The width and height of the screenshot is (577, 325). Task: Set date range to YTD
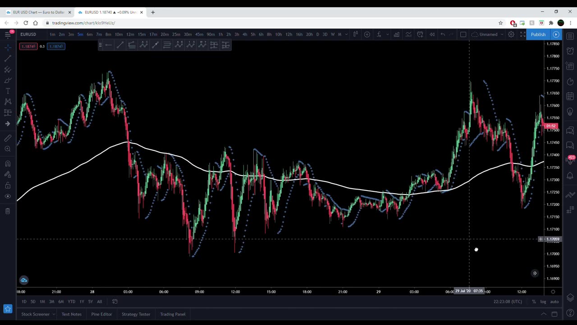tap(71, 302)
